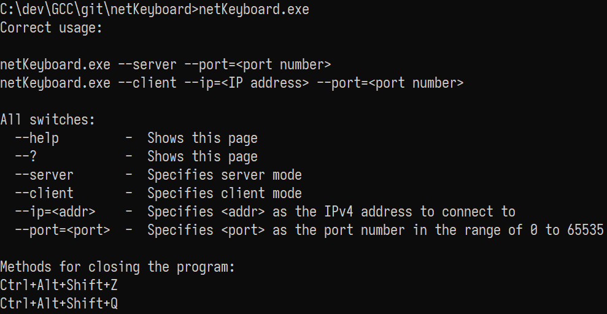Click the --? switch entry
Image resolution: width=607 pixels, height=314 pixels.
coord(26,156)
